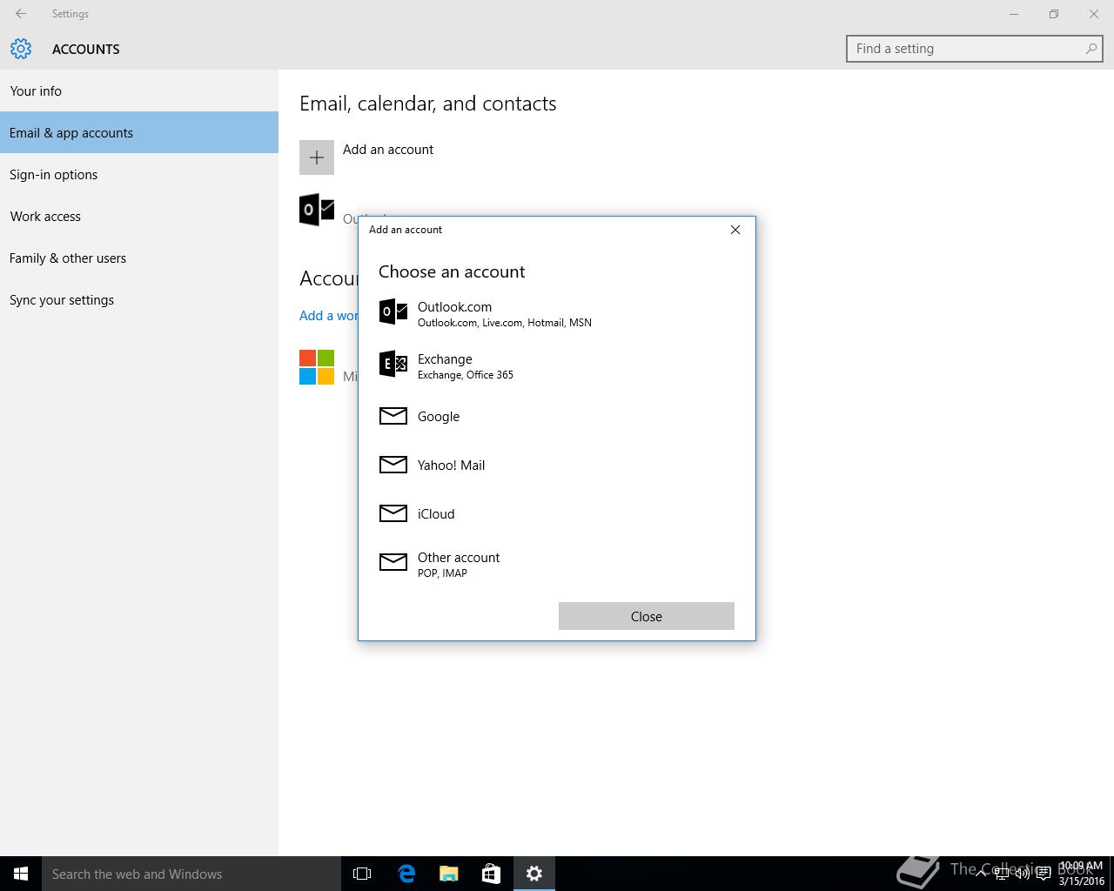Click the plus icon to add an account
The image size is (1114, 891).
[317, 157]
